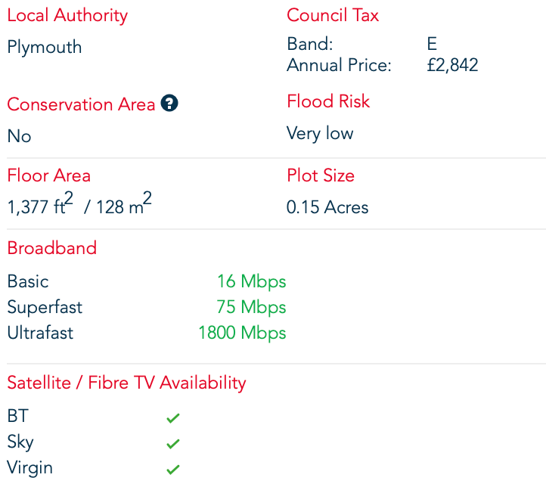
Task: Click the Local Authority heading
Action: click(x=67, y=15)
